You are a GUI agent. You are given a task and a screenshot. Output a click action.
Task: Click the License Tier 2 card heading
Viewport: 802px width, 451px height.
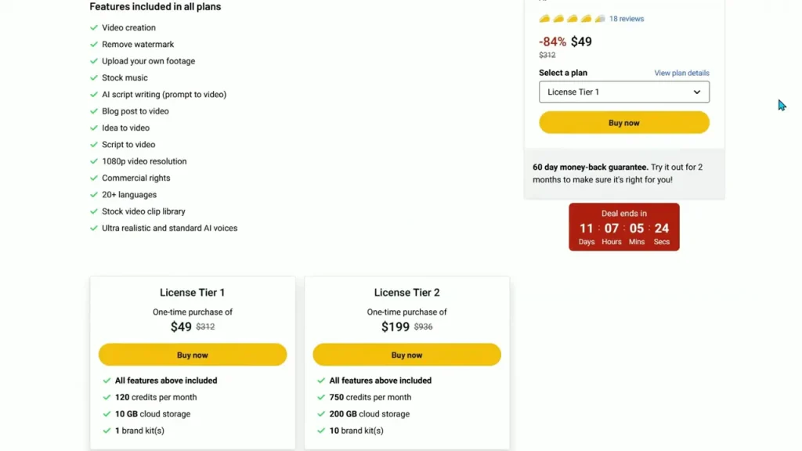click(x=406, y=293)
